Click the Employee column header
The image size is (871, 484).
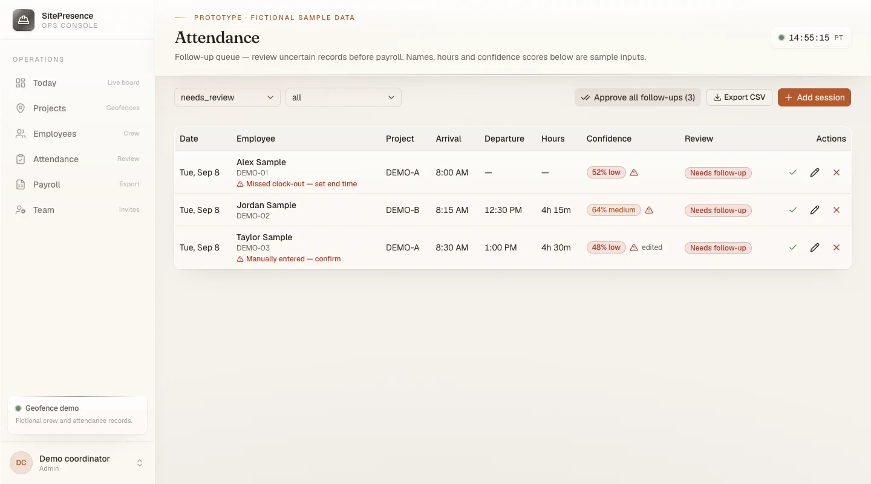(x=256, y=139)
